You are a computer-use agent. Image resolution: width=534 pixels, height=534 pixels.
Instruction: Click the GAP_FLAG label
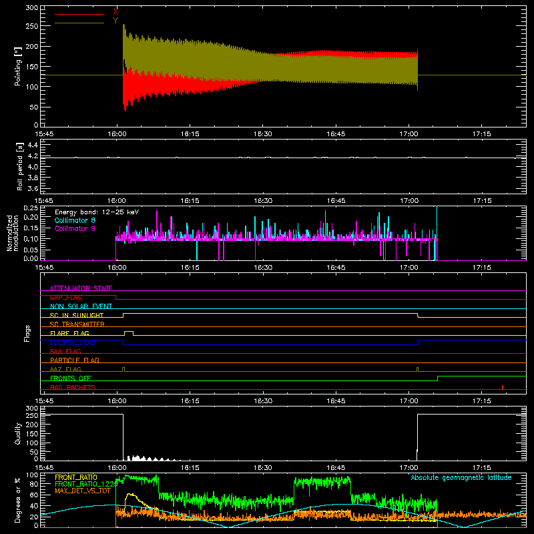click(65, 297)
